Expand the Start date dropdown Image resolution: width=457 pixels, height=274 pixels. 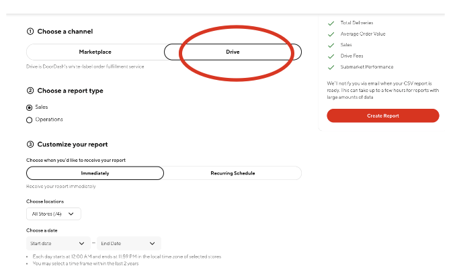point(58,244)
